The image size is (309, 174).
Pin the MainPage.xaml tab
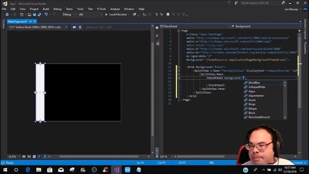[30, 21]
